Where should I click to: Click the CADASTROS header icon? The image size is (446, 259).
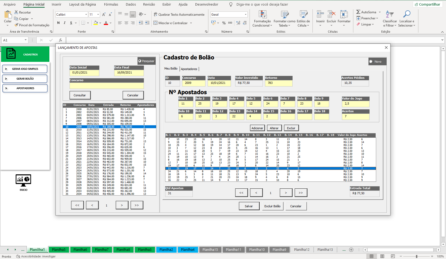tap(11, 53)
